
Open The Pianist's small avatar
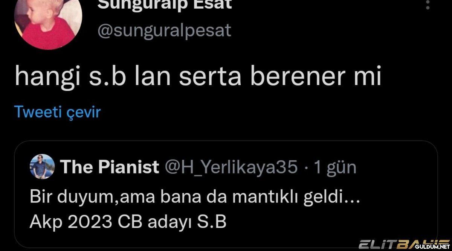[x=43, y=166]
